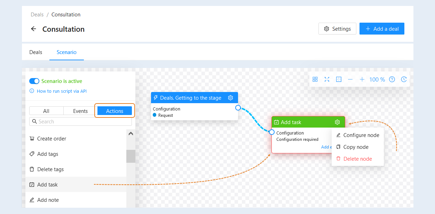The image size is (435, 214).
Task: Select the Events filter segment
Action: [80, 111]
